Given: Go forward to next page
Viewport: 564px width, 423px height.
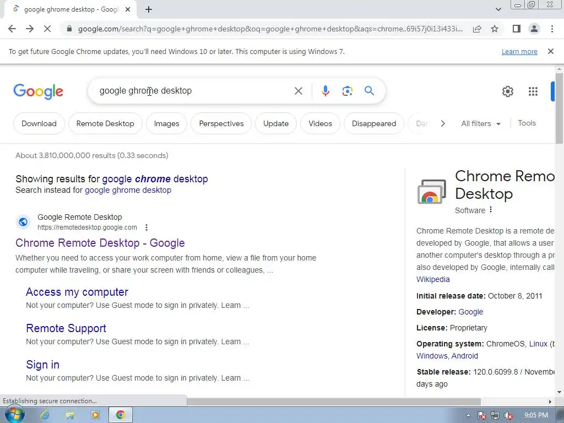Looking at the screenshot, I should coord(30,29).
